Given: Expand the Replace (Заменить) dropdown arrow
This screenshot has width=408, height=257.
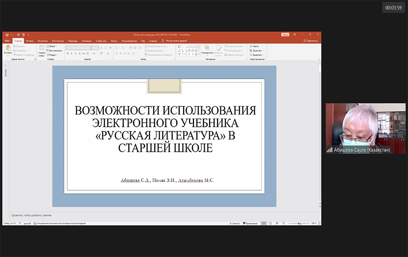Looking at the screenshot, I should (x=264, y=50).
